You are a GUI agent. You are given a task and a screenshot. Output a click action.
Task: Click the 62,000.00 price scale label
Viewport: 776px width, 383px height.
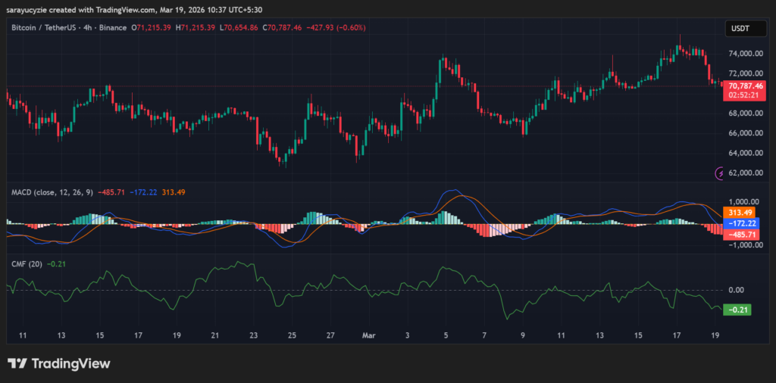[746, 173]
